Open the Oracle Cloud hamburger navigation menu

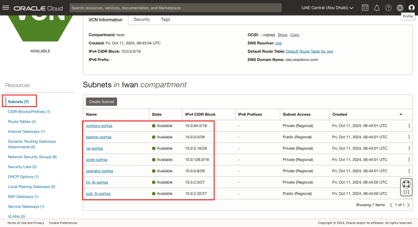6,8
